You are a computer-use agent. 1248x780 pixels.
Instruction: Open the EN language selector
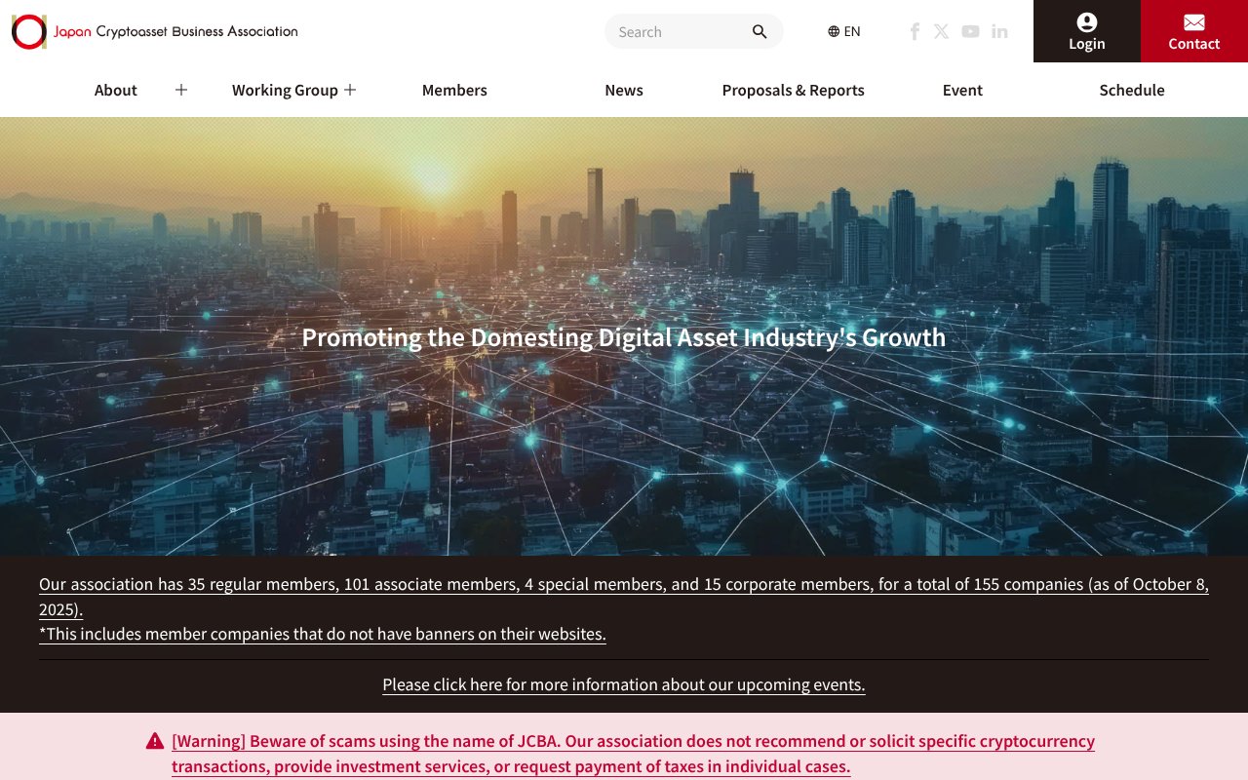tap(844, 31)
